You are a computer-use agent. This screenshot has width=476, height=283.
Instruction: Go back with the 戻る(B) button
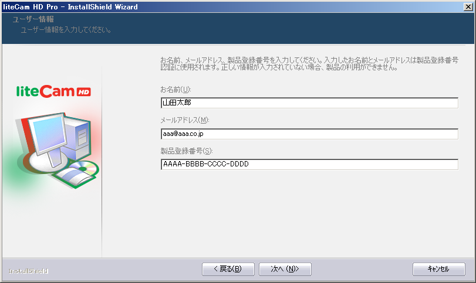pyautogui.click(x=228, y=269)
